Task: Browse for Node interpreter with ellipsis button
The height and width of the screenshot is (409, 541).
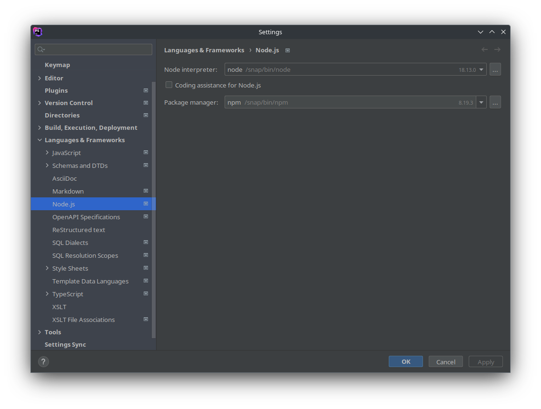Action: [495, 69]
